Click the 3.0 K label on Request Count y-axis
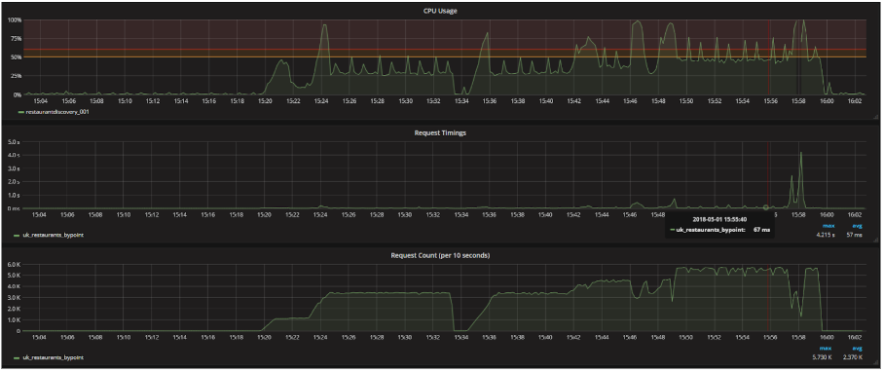The width and height of the screenshot is (883, 372). [x=15, y=298]
